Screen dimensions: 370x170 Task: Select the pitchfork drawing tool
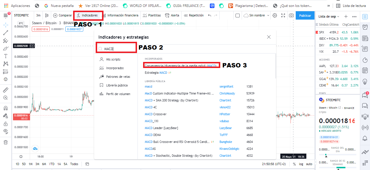[5, 41]
